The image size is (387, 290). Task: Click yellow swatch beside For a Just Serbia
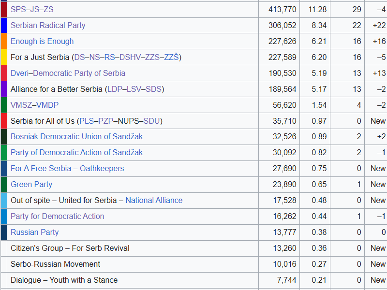(3, 57)
